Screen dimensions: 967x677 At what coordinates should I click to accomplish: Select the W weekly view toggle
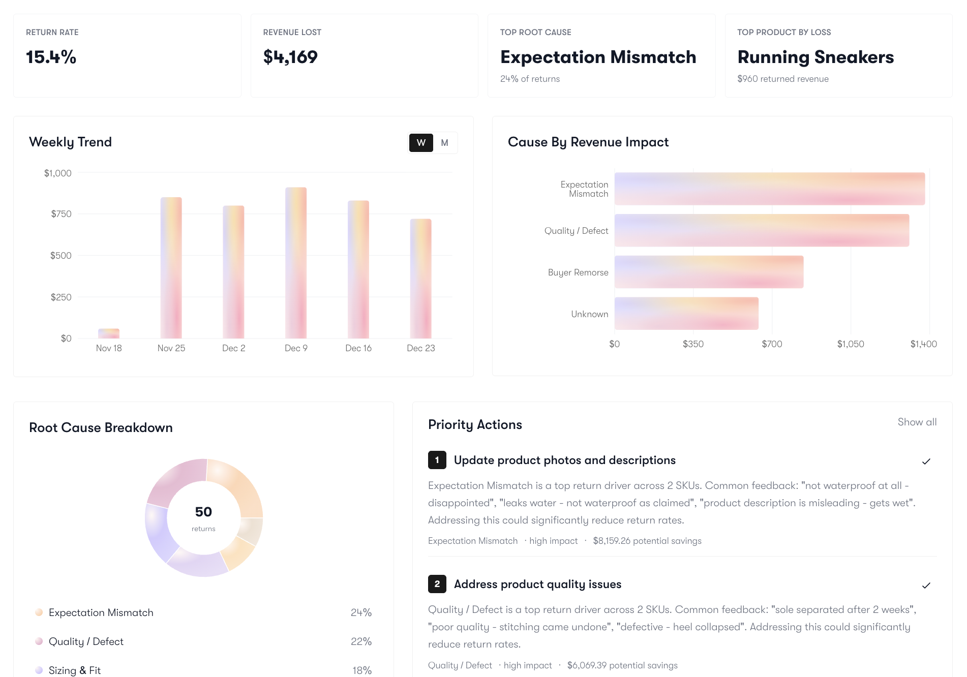pyautogui.click(x=420, y=143)
